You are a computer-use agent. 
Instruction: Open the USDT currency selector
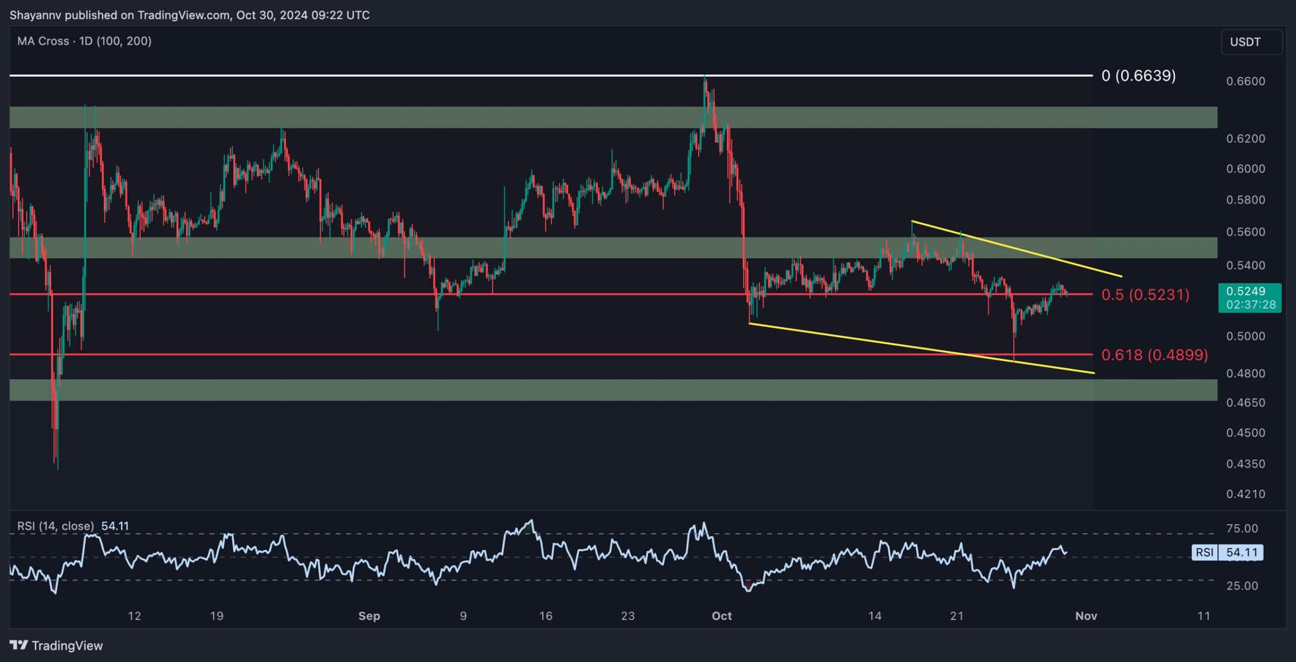[1251, 42]
